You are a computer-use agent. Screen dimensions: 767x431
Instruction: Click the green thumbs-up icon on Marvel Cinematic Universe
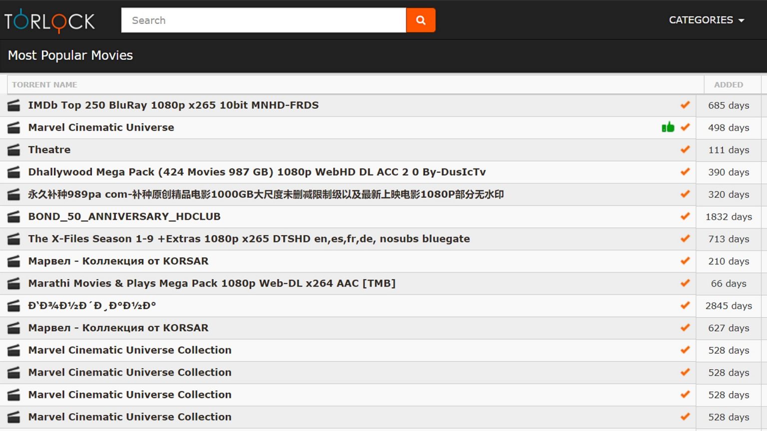coord(668,127)
